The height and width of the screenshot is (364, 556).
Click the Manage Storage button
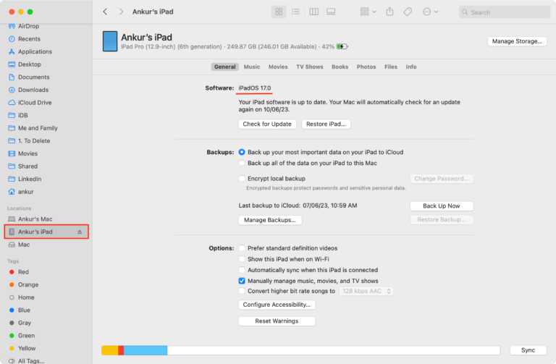[517, 41]
